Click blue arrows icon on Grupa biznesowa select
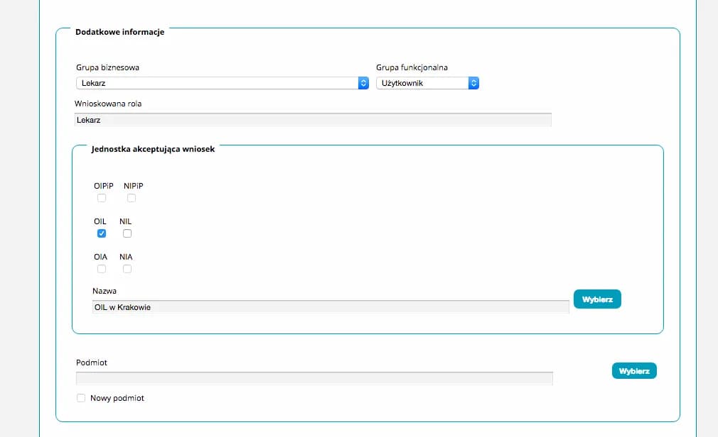The height and width of the screenshot is (437, 718). (363, 83)
